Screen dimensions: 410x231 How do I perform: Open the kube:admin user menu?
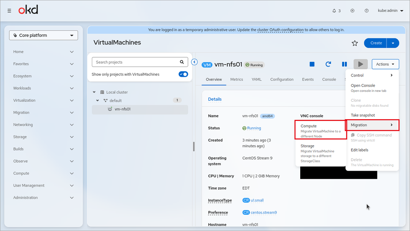(x=390, y=11)
